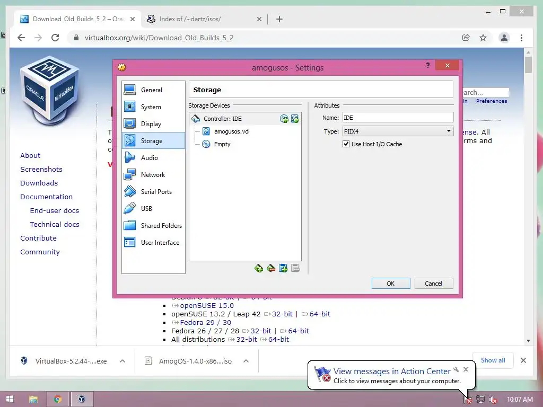Open the General settings category
This screenshot has width=543, height=407.
point(153,90)
